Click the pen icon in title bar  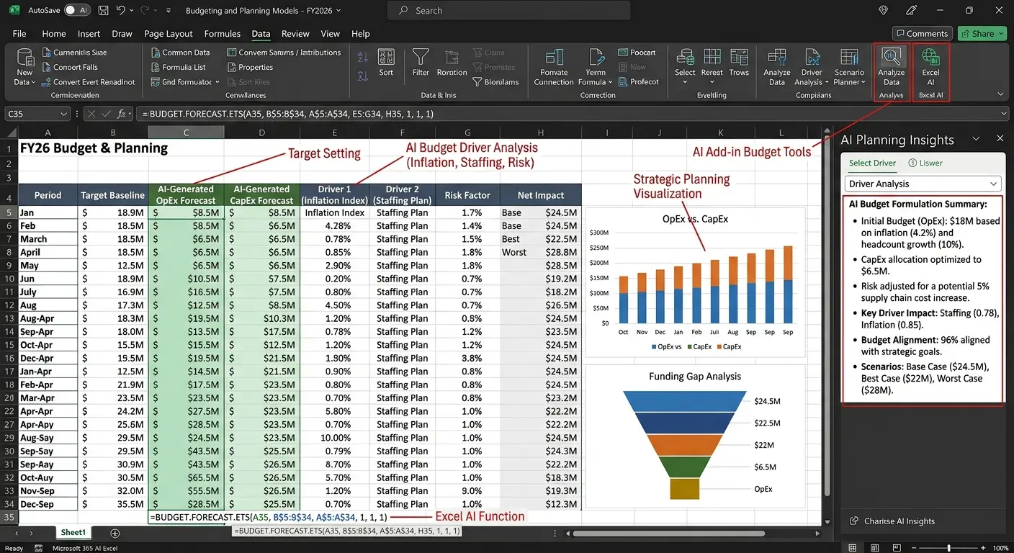912,11
